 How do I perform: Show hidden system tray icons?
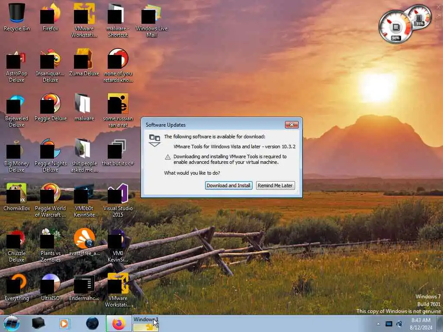point(378,324)
